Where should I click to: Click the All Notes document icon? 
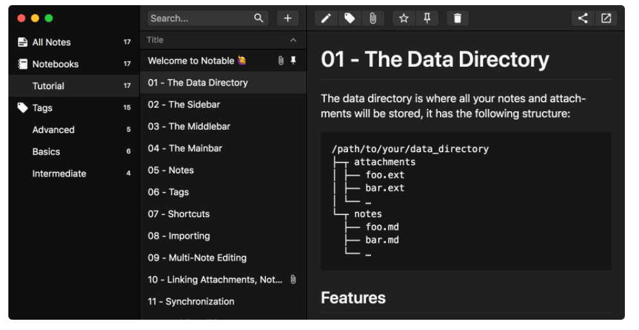click(x=23, y=42)
